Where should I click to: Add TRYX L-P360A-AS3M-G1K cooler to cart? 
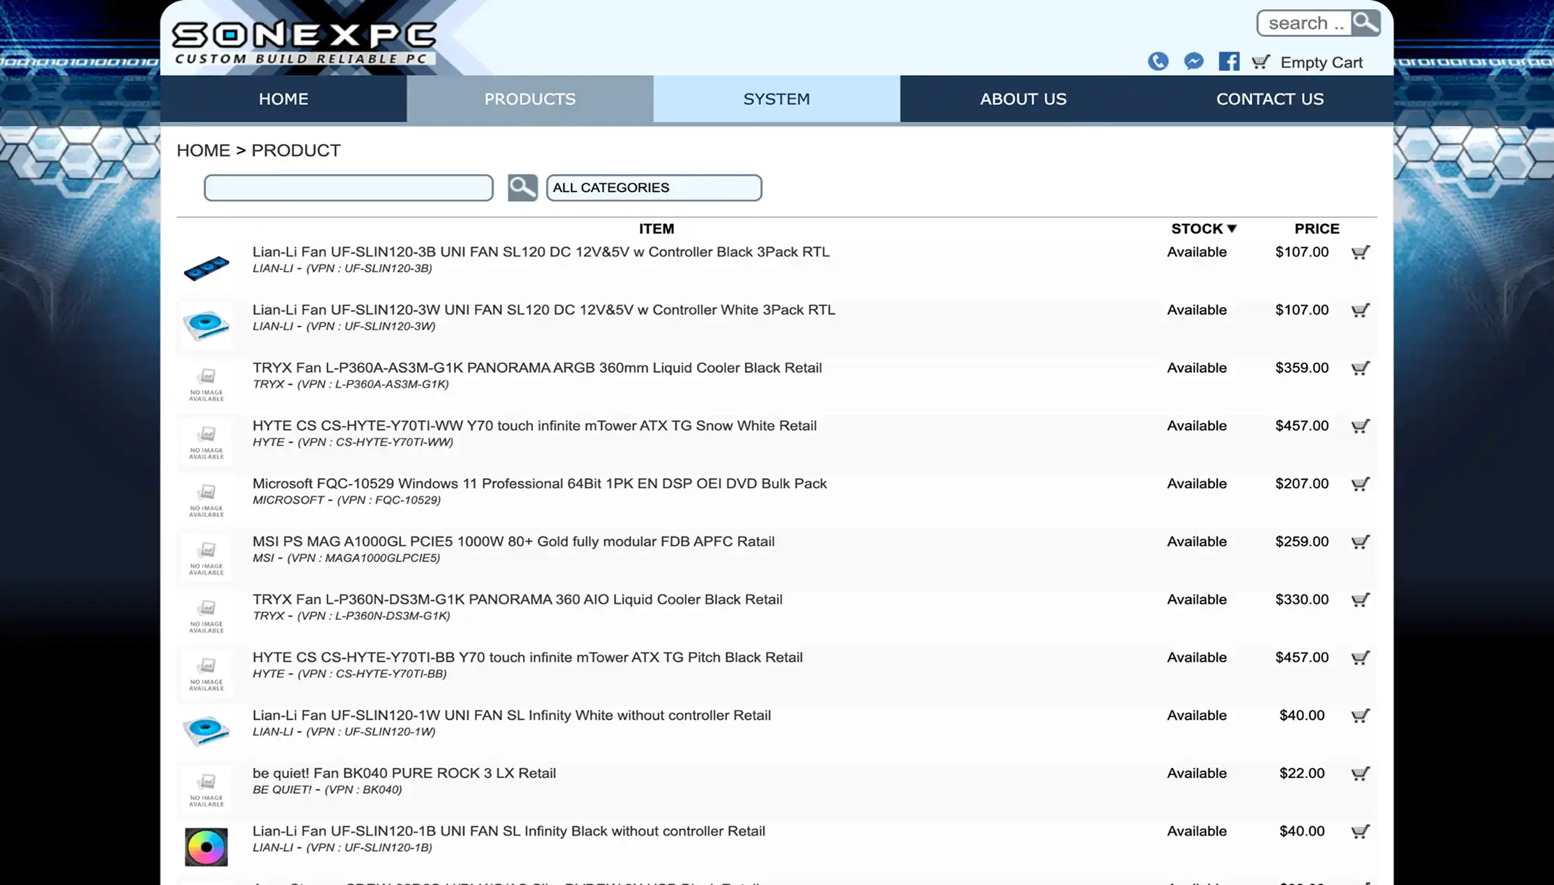point(1360,368)
